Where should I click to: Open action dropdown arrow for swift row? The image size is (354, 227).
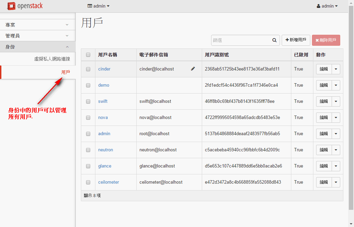point(336,101)
